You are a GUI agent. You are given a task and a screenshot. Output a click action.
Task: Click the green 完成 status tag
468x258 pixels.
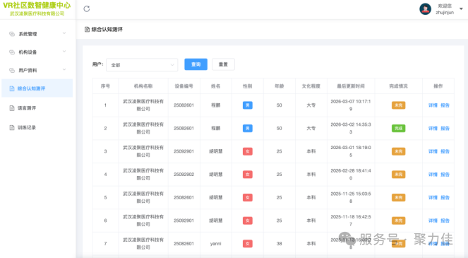pos(398,128)
